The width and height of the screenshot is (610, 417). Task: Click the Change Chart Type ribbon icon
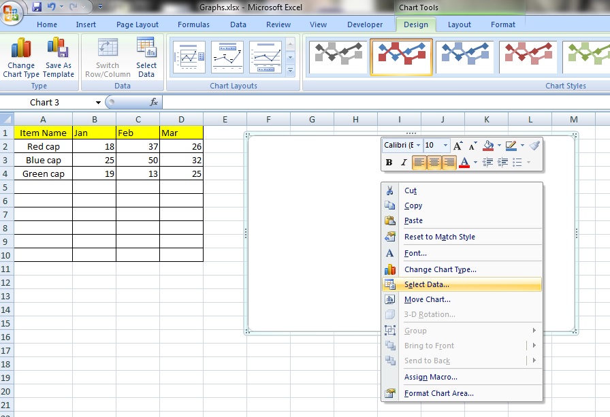pyautogui.click(x=21, y=57)
